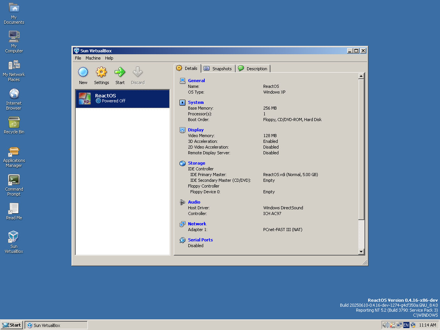Image resolution: width=440 pixels, height=330 pixels.
Task: Click the volume speaker tray icon
Action: (x=385, y=325)
